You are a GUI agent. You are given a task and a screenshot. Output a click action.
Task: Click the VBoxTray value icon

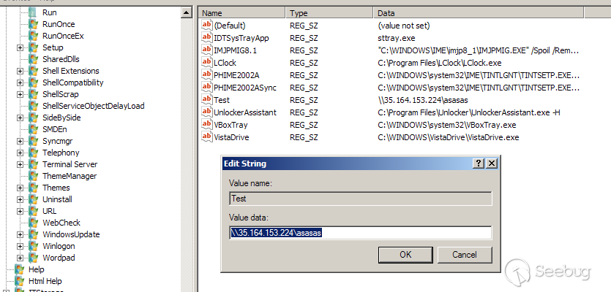[206, 125]
